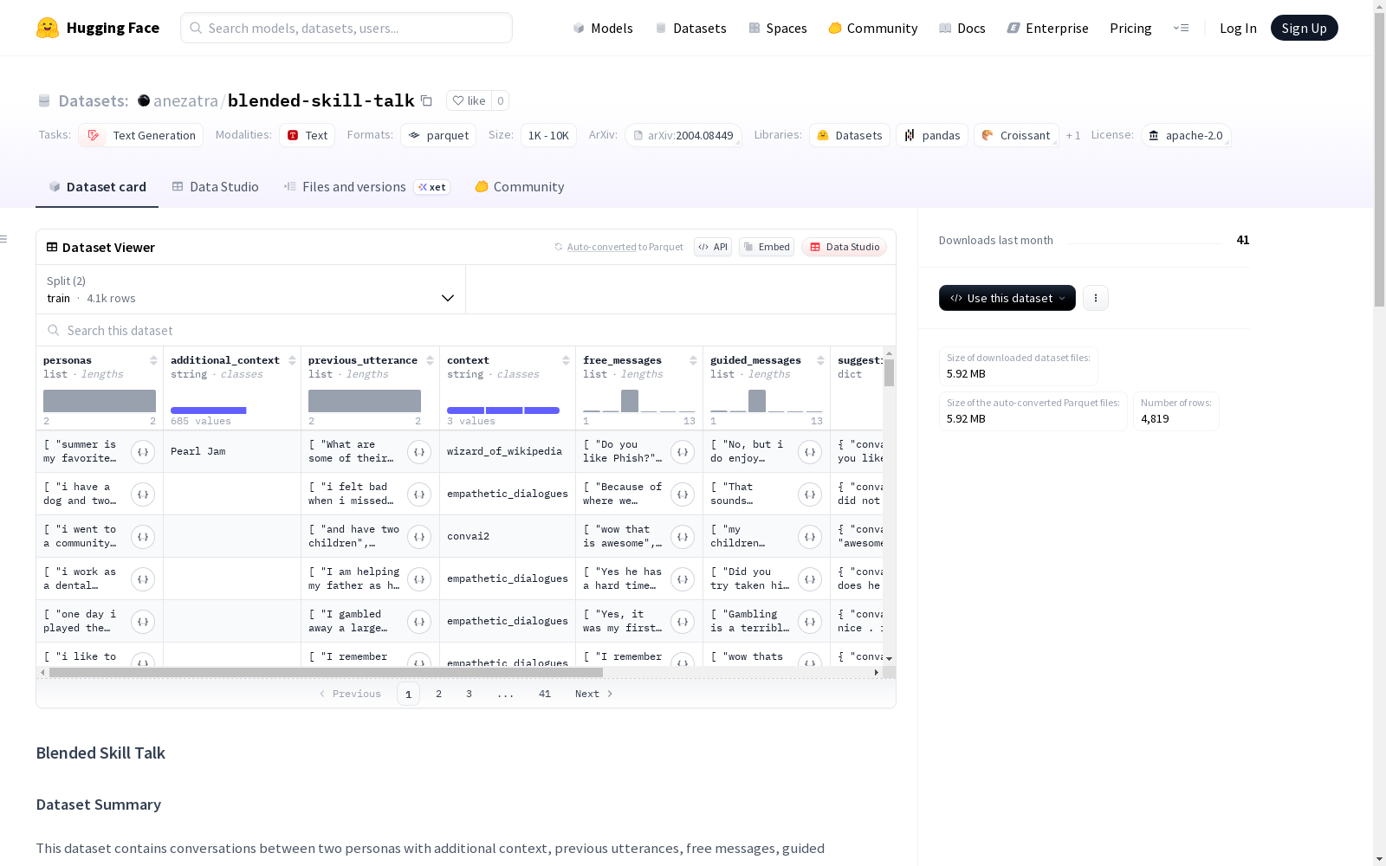This screenshot has width=1386, height=866.
Task: Expand previous_utterance cell "i felt bad when i missed"
Action: point(419,494)
